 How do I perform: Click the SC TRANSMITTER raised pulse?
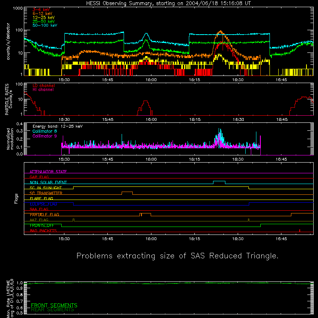tap(127, 193)
